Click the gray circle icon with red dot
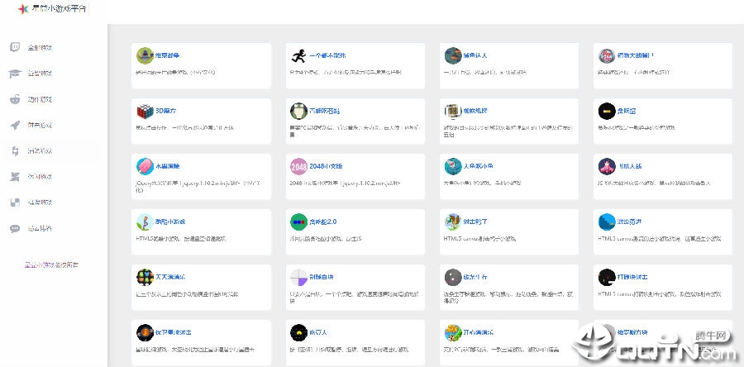744x367 pixels. (453, 278)
